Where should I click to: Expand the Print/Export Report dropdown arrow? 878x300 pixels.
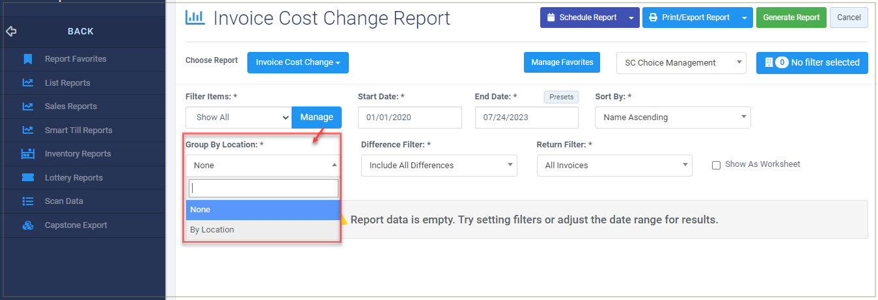[x=745, y=18]
